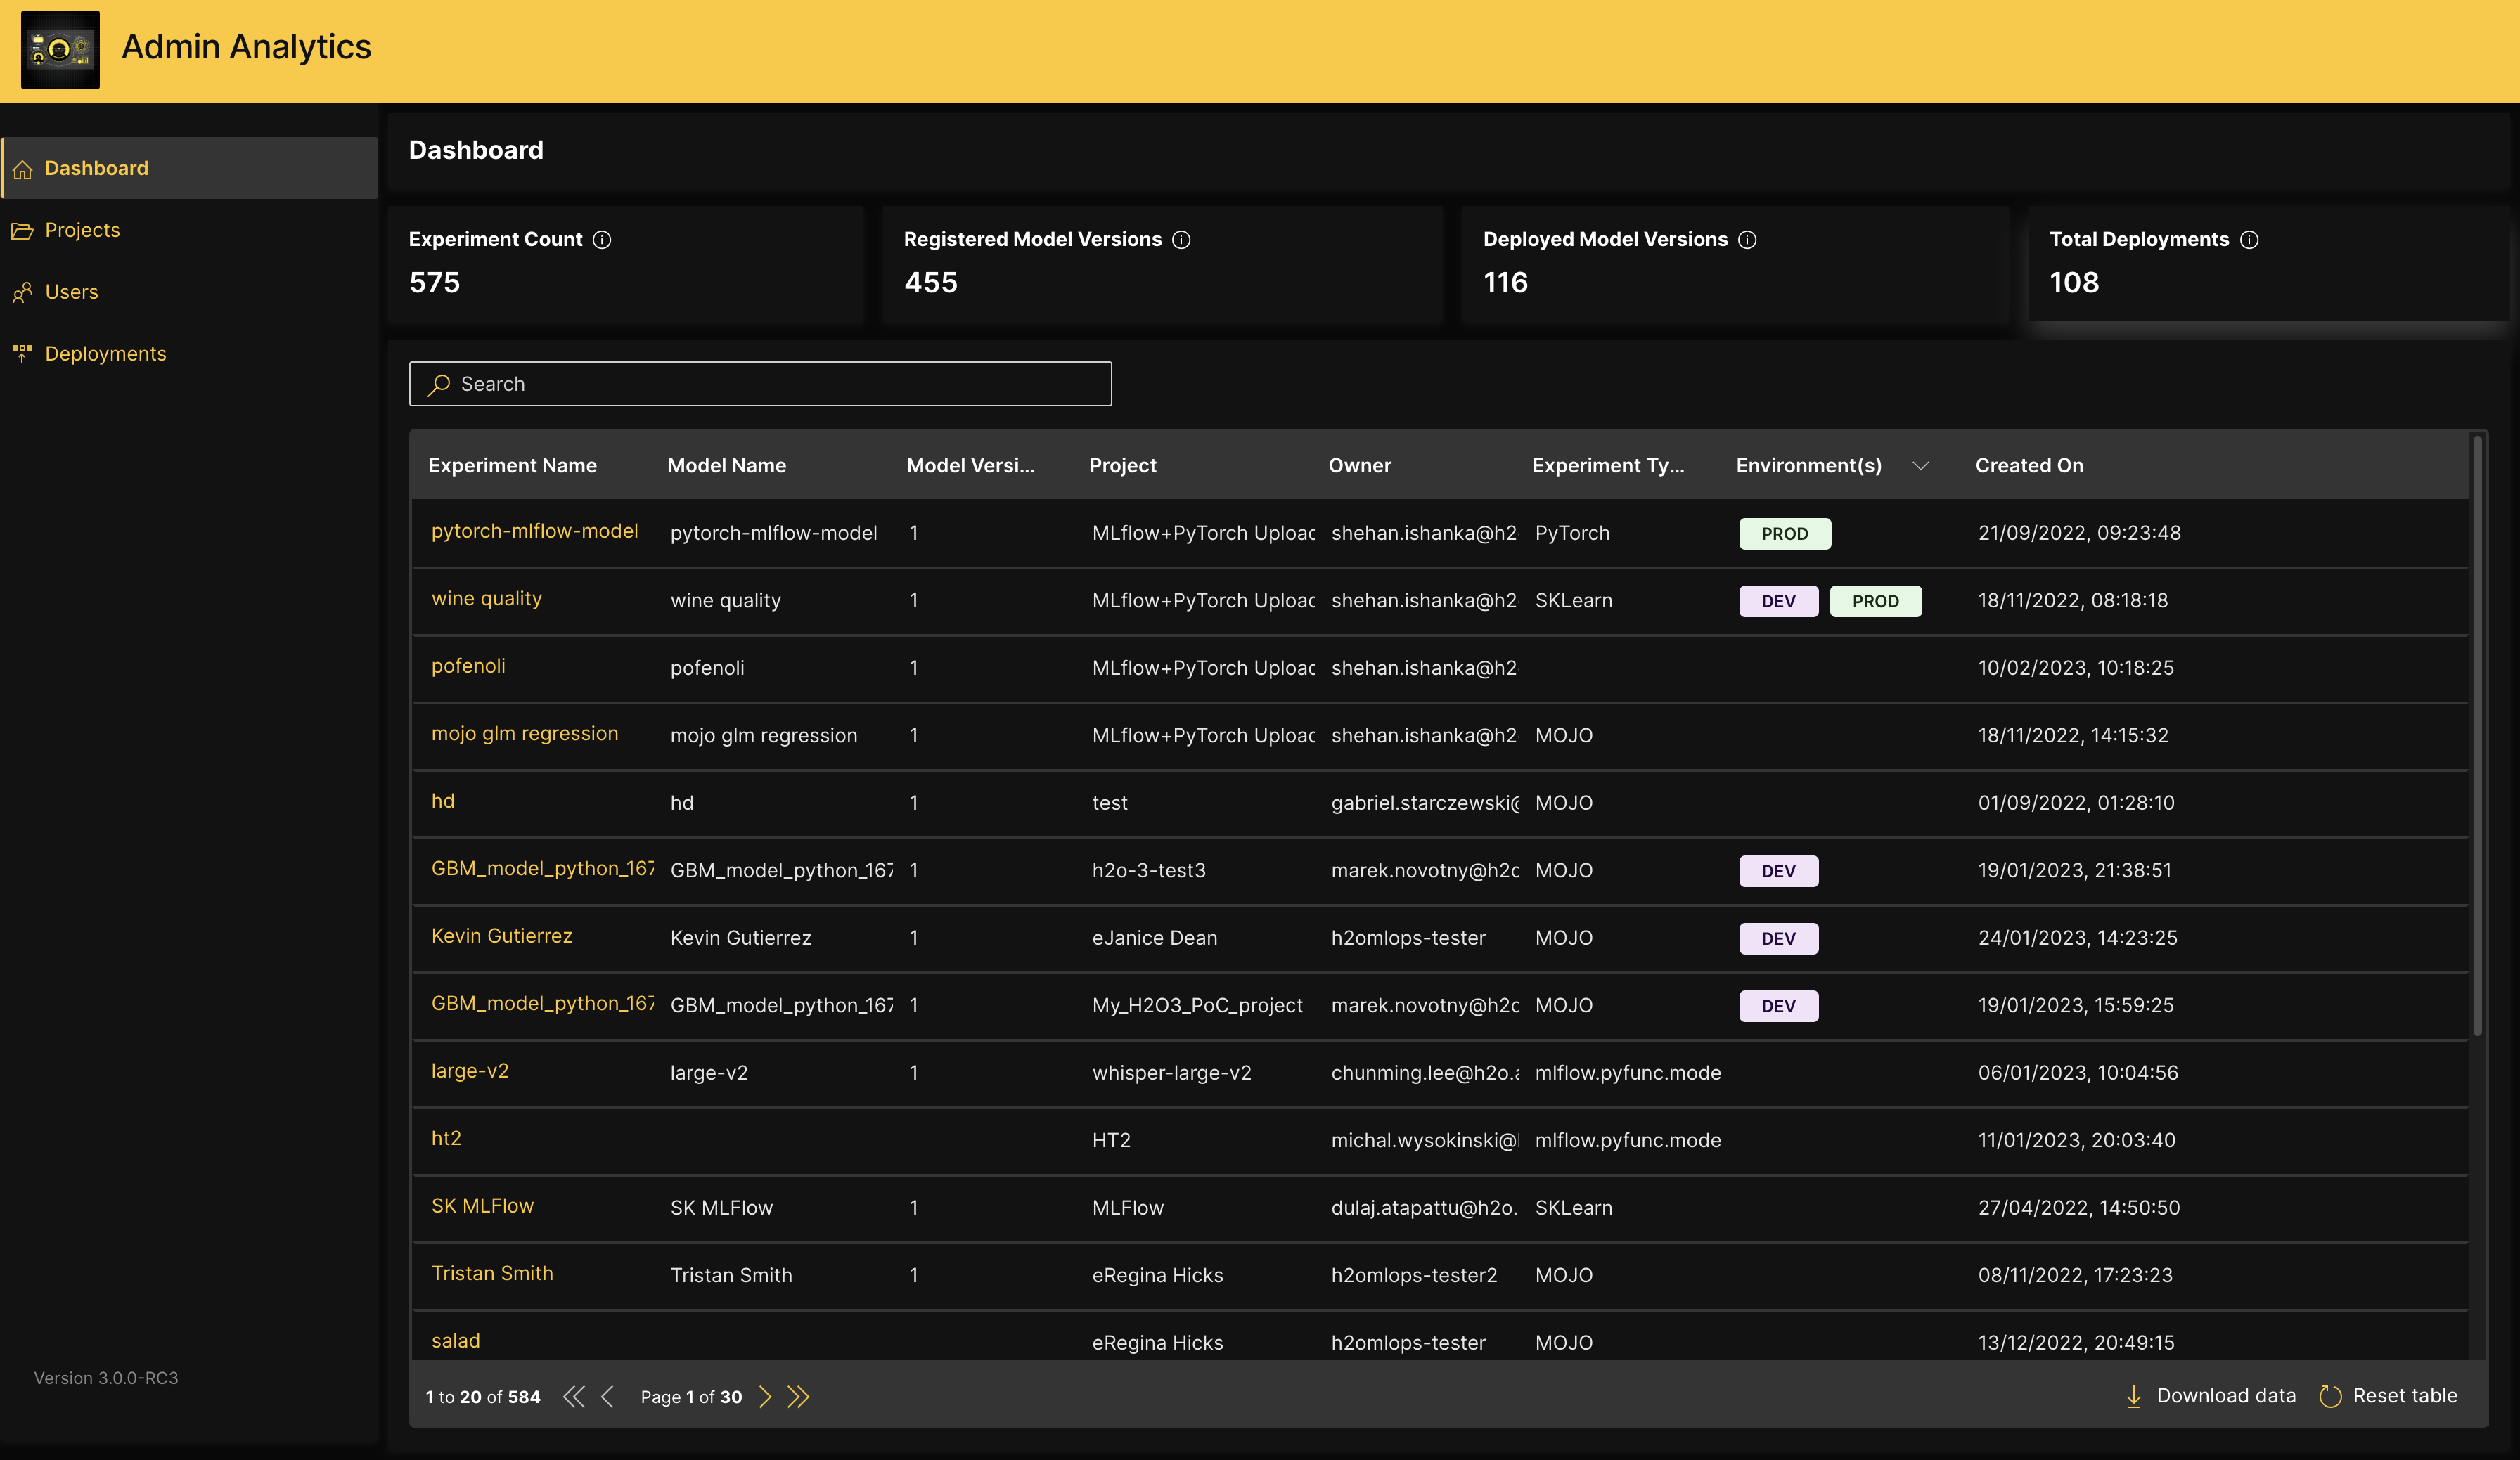
Task: Open the wine quality experiment link
Action: tap(486, 598)
